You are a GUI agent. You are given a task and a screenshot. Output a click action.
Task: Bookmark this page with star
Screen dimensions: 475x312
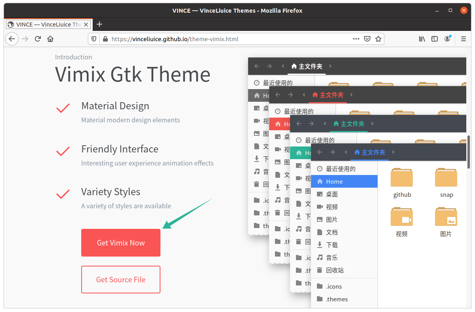pyautogui.click(x=378, y=39)
